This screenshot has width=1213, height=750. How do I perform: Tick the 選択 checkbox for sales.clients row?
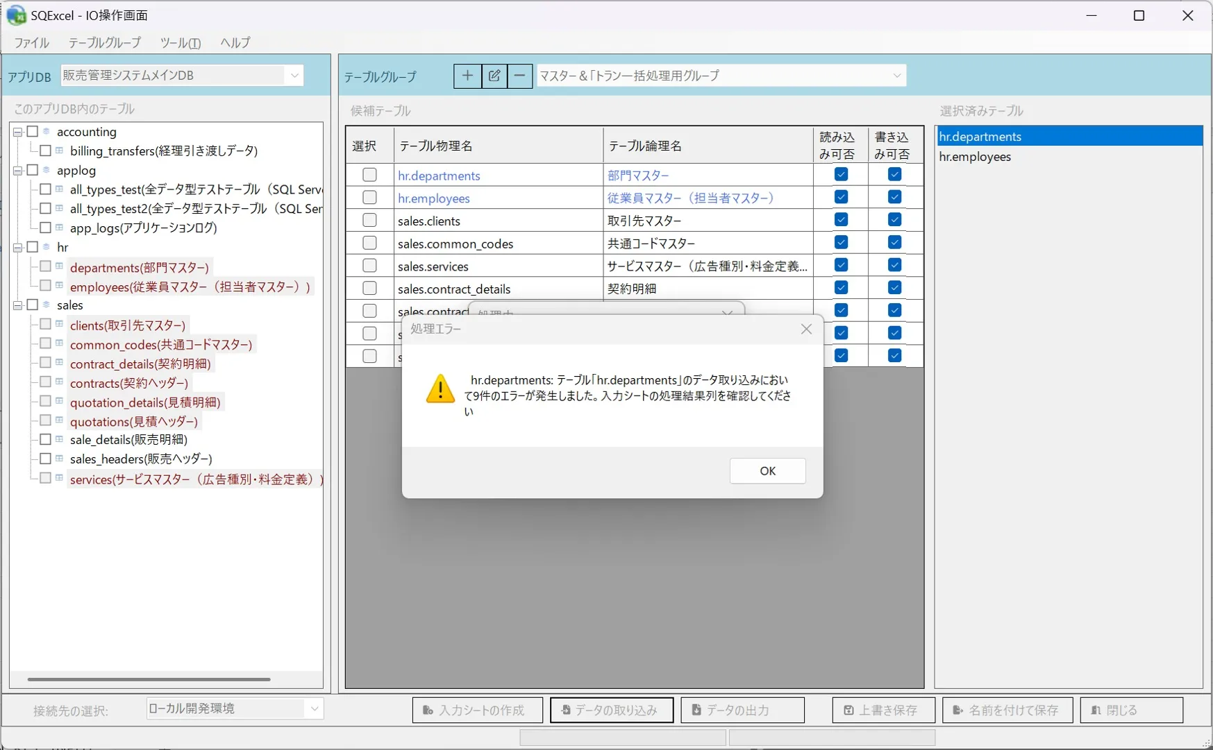pyautogui.click(x=369, y=221)
